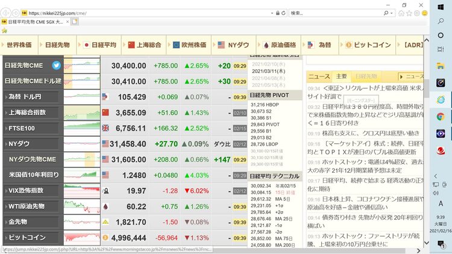Viewport: 452px width, 254px height.
Task: Open the 日経先物 menu in the navigation bar
Action: [x=57, y=45]
